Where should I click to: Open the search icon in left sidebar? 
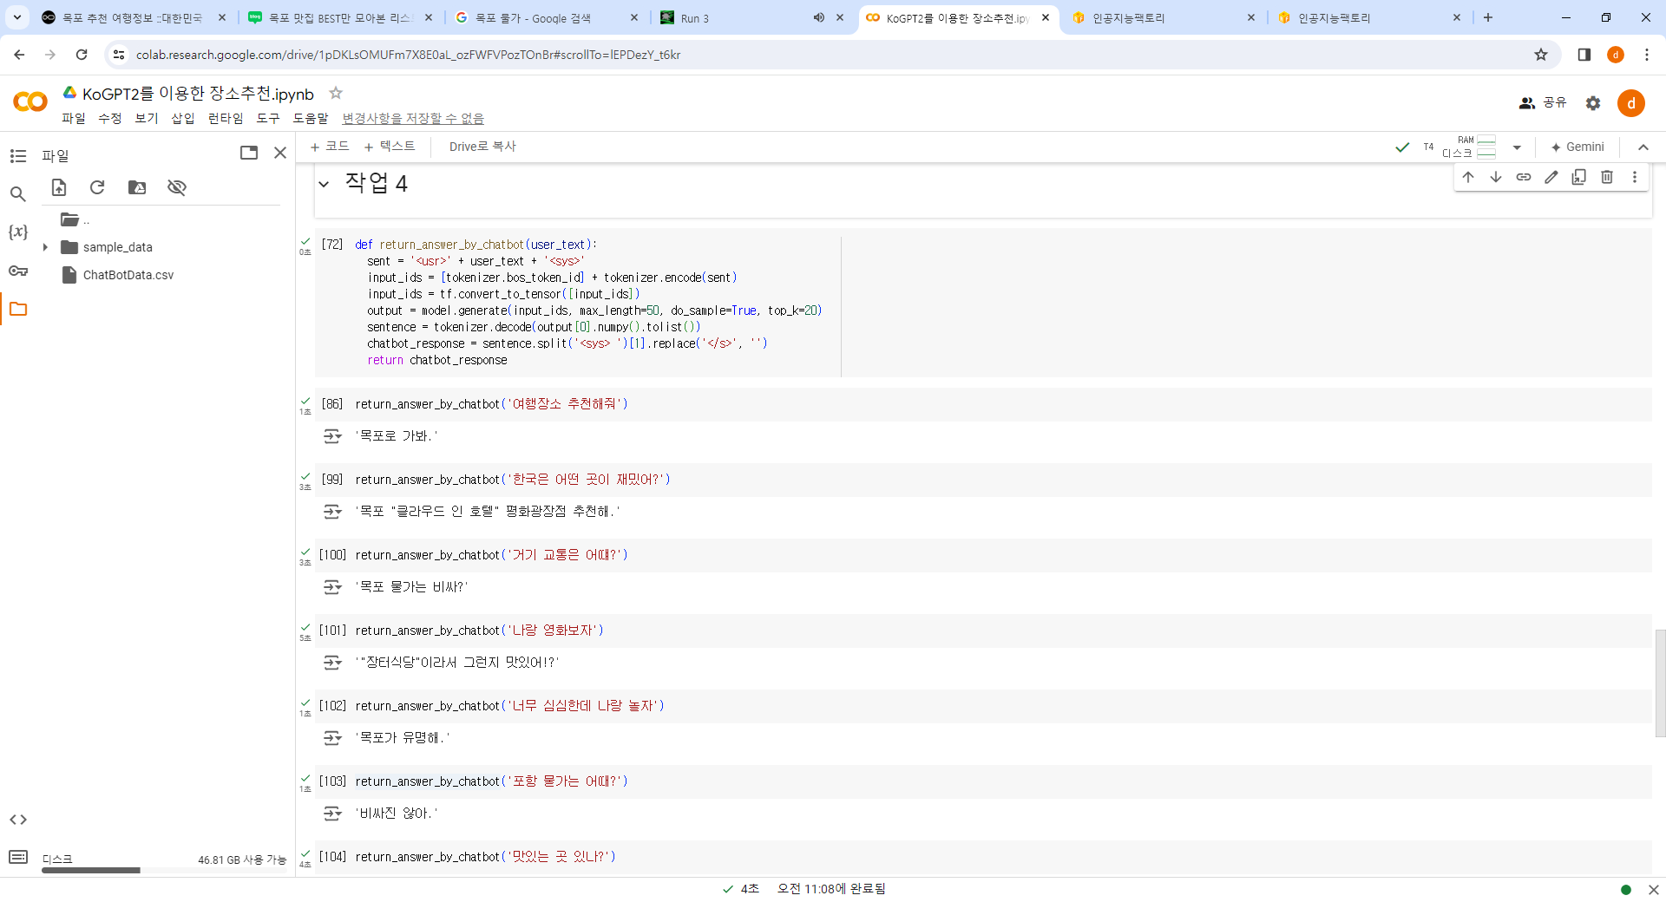pos(18,194)
